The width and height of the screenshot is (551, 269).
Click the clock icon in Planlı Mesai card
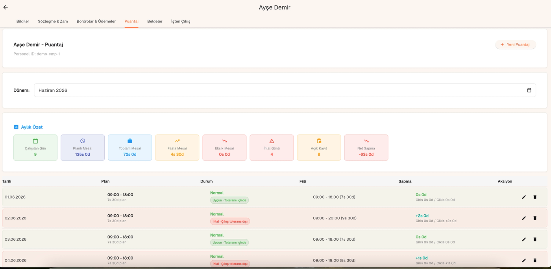coord(83,141)
